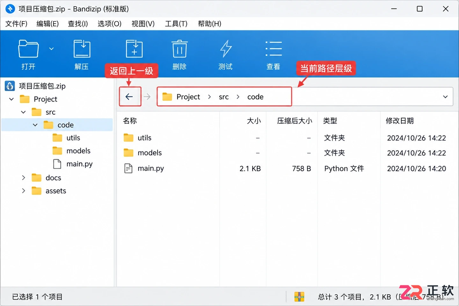Open the 帮助(H) menu

click(x=209, y=24)
